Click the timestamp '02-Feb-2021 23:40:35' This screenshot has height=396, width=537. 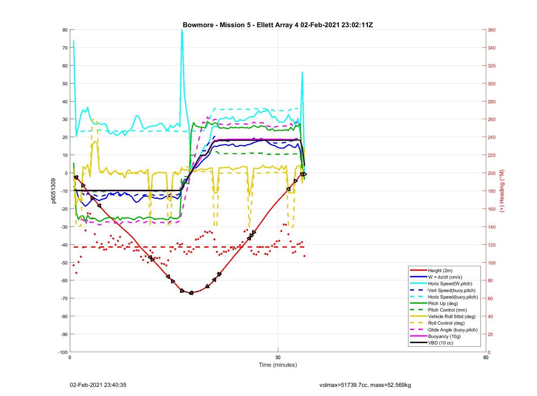(x=98, y=385)
